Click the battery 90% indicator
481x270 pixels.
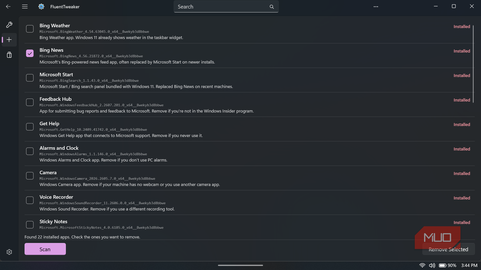(x=448, y=265)
